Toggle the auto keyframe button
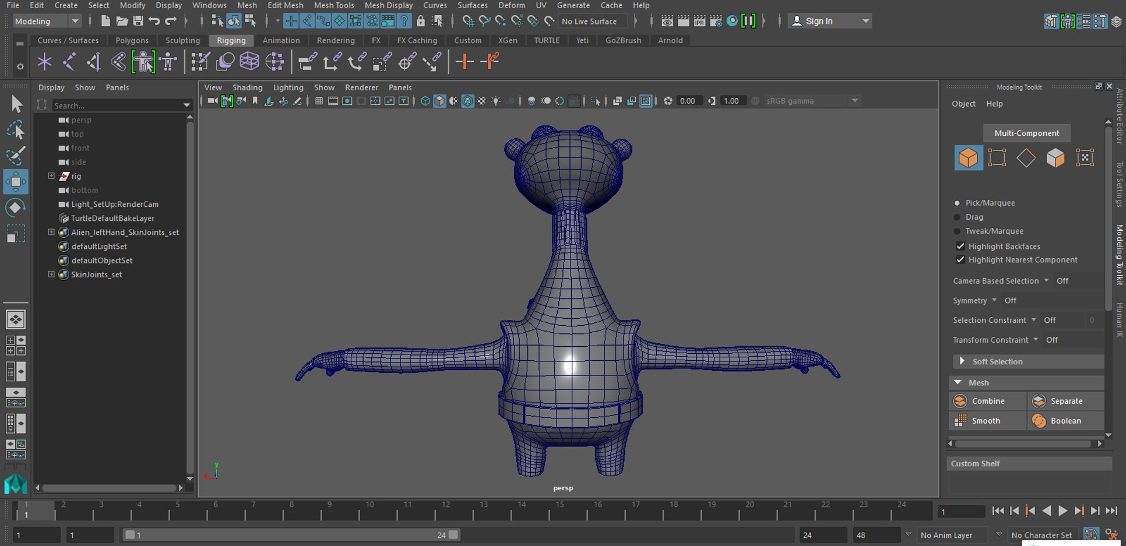Viewport: 1126px width, 546px height. pyautogui.click(x=1091, y=534)
